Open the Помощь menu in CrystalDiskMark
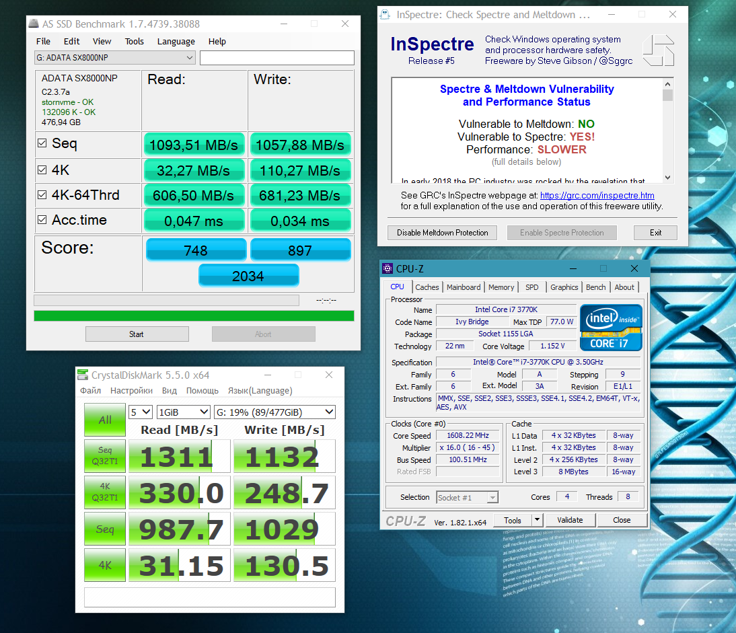 [x=203, y=390]
